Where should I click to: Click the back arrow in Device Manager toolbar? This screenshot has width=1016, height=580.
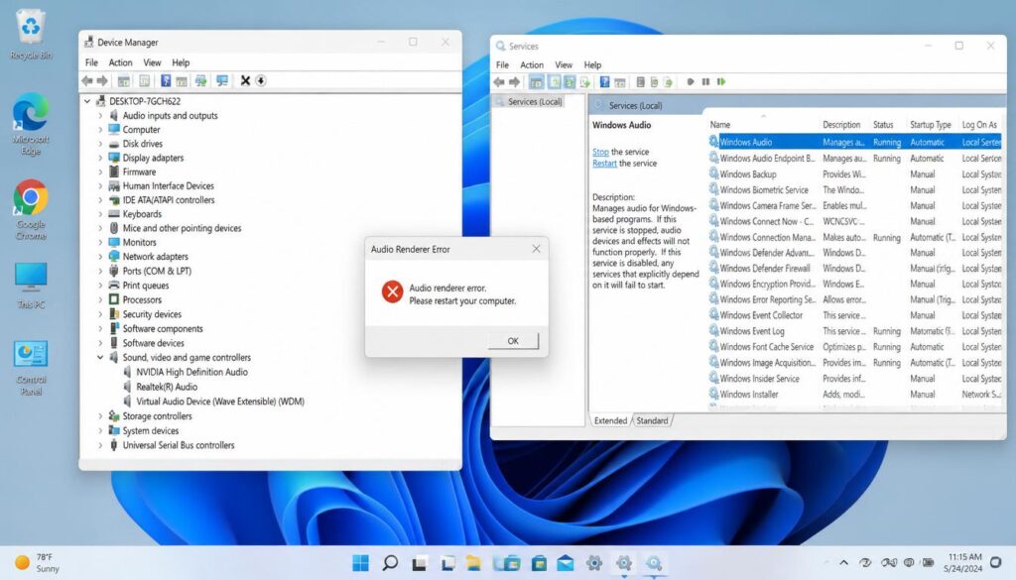coord(87,80)
